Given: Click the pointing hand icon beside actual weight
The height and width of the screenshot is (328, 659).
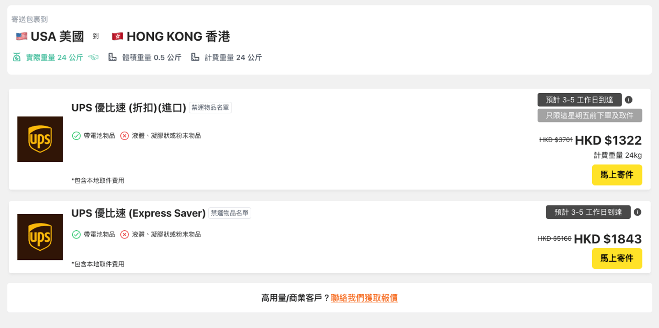Looking at the screenshot, I should 93,58.
